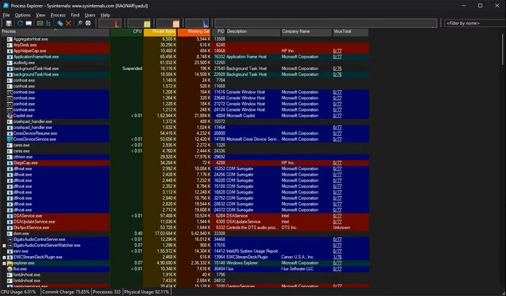Open Properties using the gear toolbar icon
506x296 pixels.
pos(60,23)
